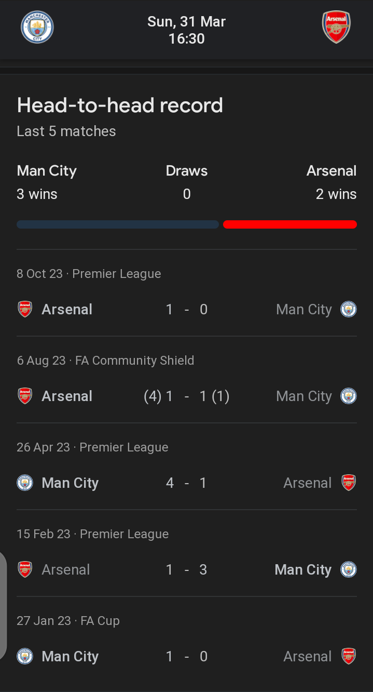Tap the Head-to-head record heading
Viewport: 373px width, 692px height.
coord(120,105)
